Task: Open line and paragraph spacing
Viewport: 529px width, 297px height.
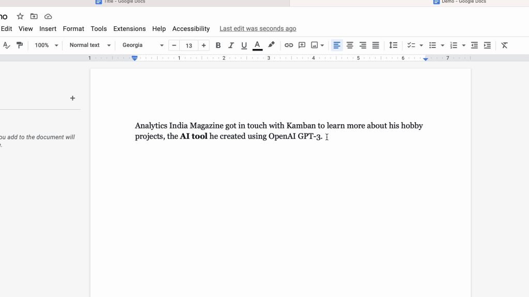Action: [x=393, y=45]
